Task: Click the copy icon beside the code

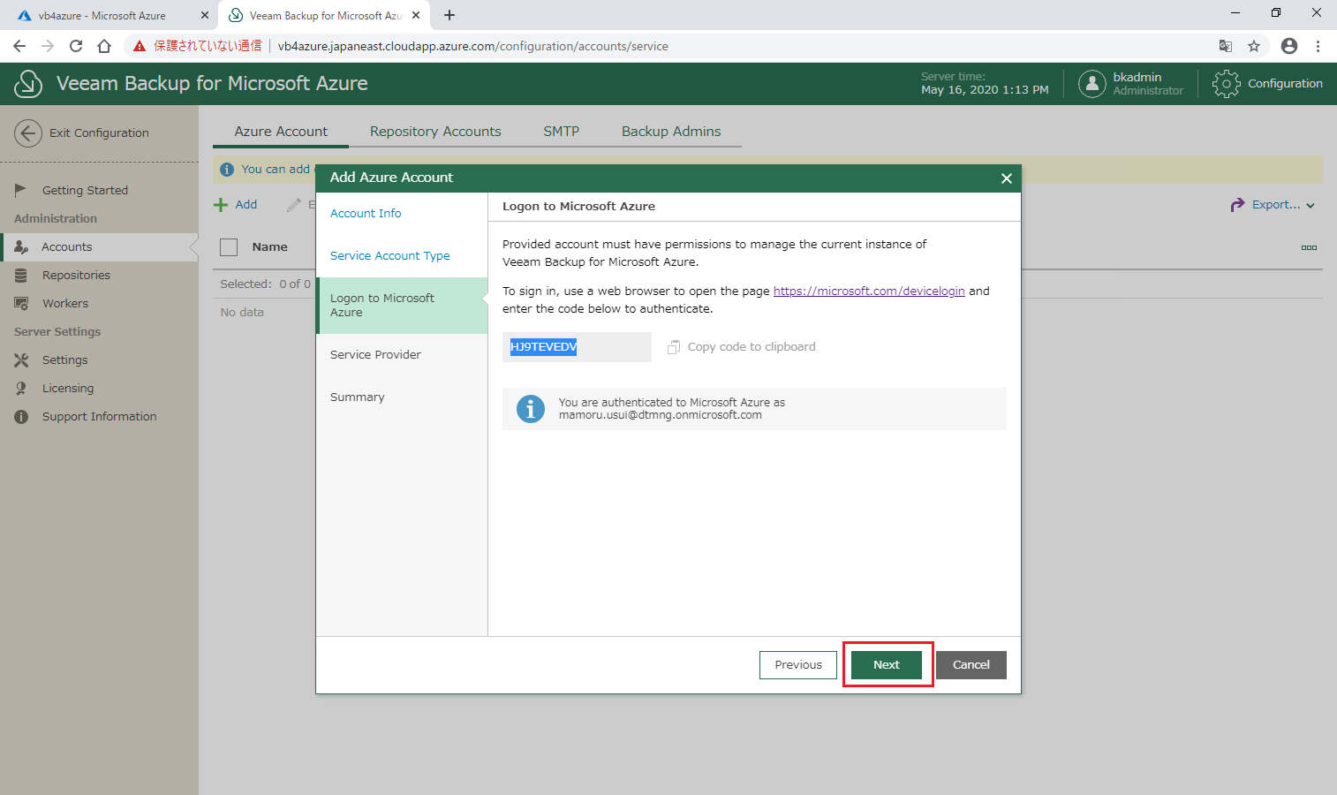Action: pyautogui.click(x=674, y=347)
